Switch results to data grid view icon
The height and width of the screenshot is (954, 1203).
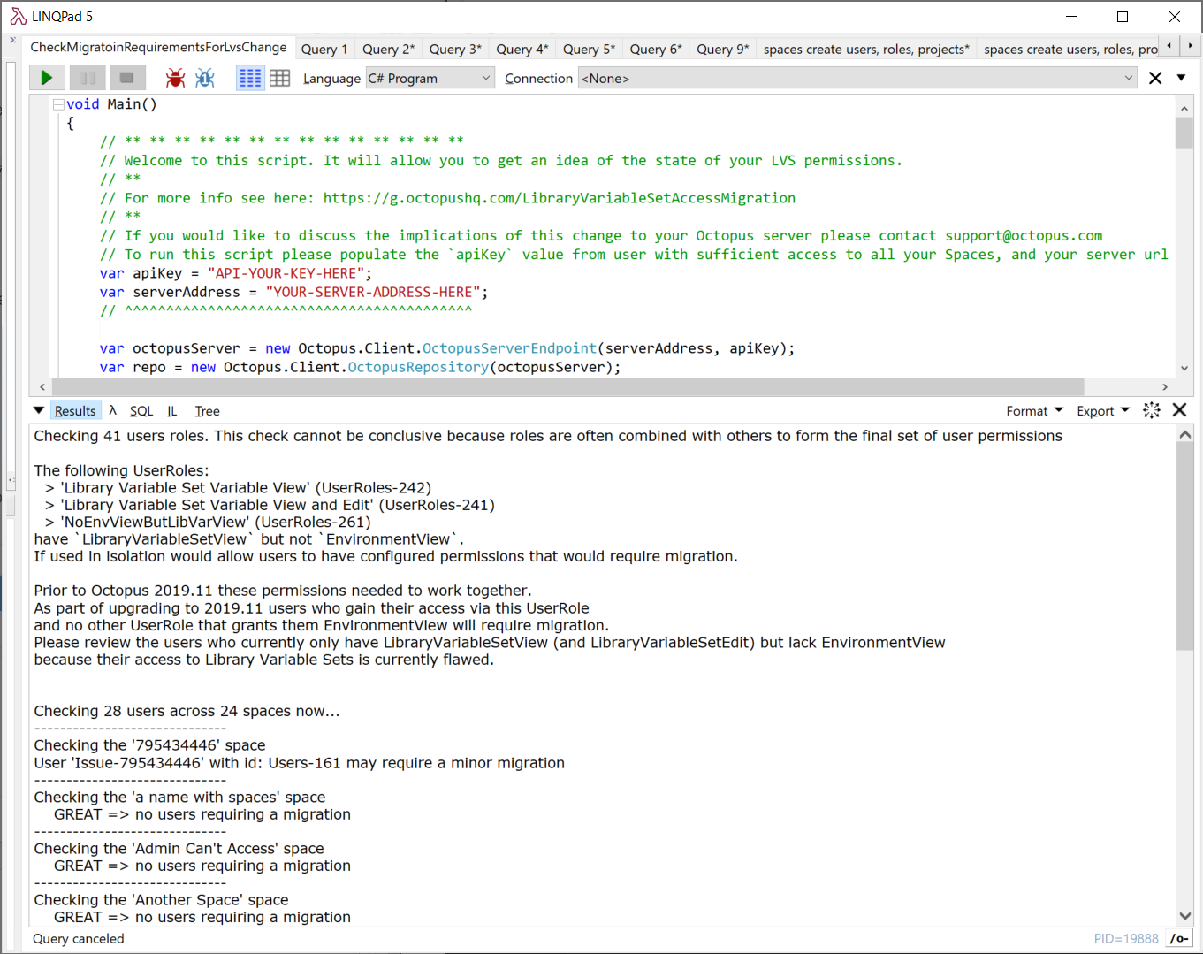click(x=279, y=78)
